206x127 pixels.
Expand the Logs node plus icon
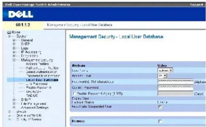tap(14, 48)
